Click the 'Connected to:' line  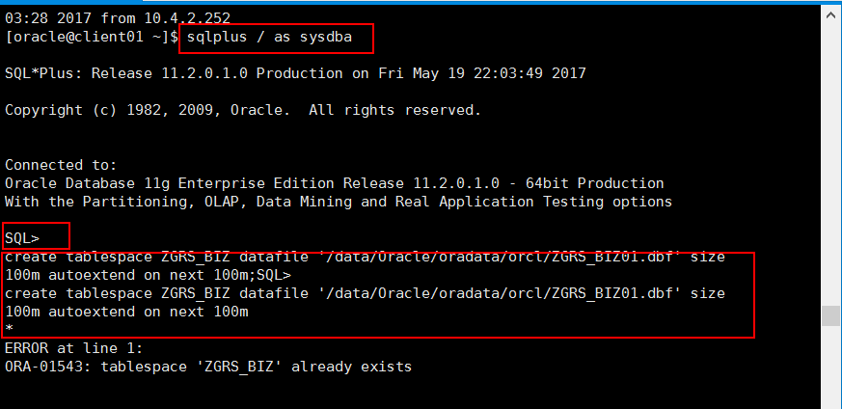point(60,165)
